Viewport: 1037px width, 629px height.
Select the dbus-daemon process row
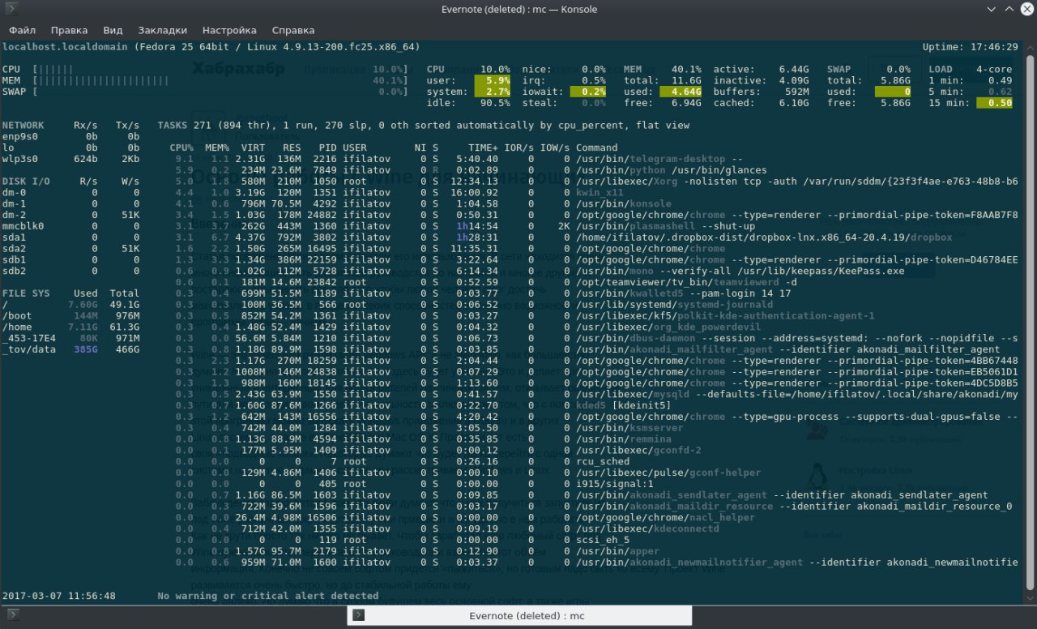tap(595, 338)
